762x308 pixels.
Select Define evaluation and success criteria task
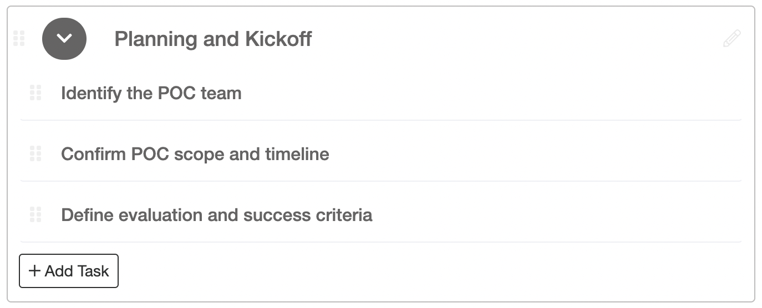tap(380, 214)
